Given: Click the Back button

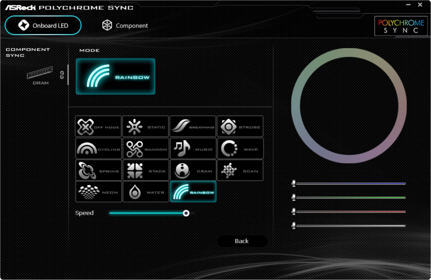Looking at the screenshot, I should (242, 241).
